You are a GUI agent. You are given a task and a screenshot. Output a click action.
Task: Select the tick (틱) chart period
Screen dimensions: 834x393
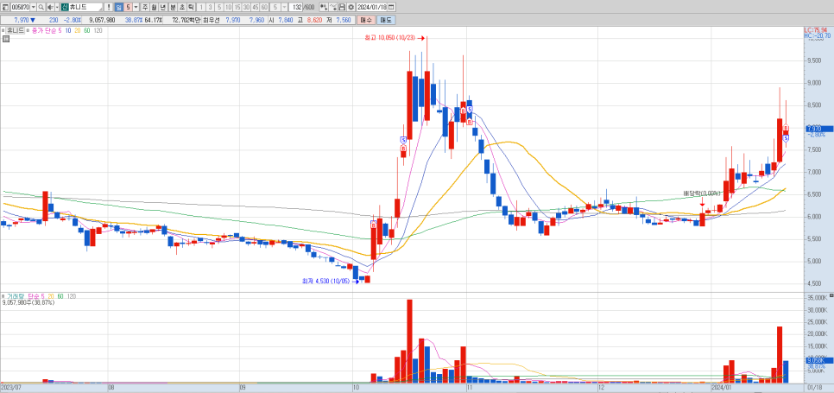tap(191, 7)
